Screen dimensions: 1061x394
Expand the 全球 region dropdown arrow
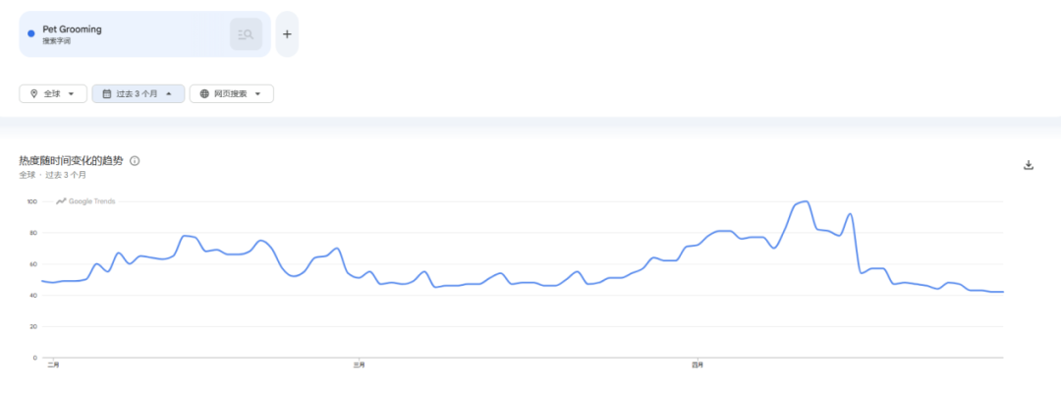click(x=71, y=94)
